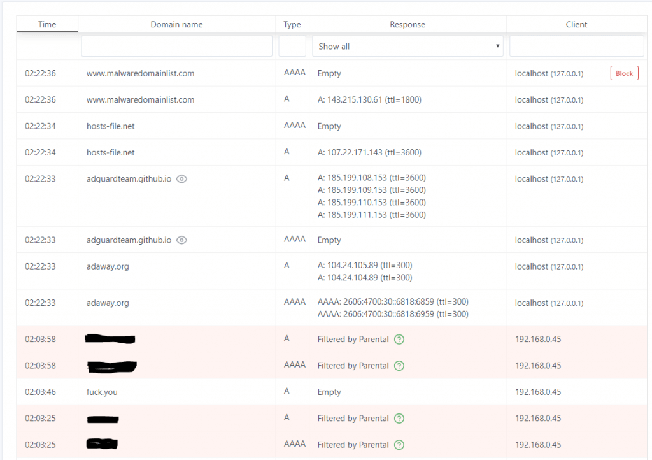Click response A: 185.199.108.153 (ttl=3600)
This screenshot has height=460, width=652.
tap(372, 178)
